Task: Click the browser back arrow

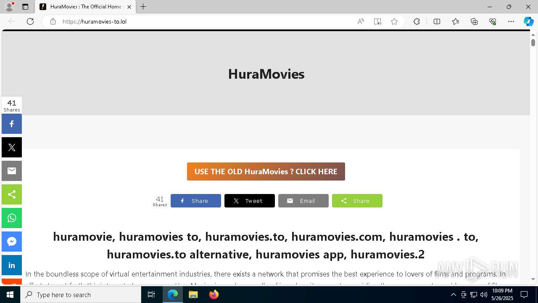Action: coord(12,21)
